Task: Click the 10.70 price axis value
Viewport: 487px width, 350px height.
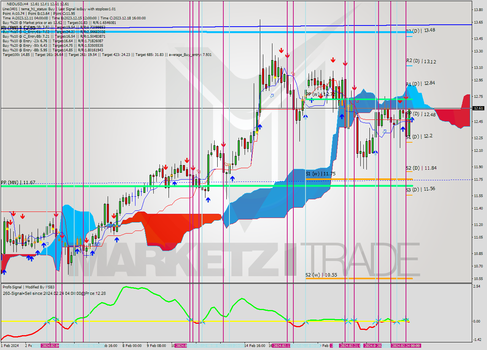Action: (x=478, y=266)
